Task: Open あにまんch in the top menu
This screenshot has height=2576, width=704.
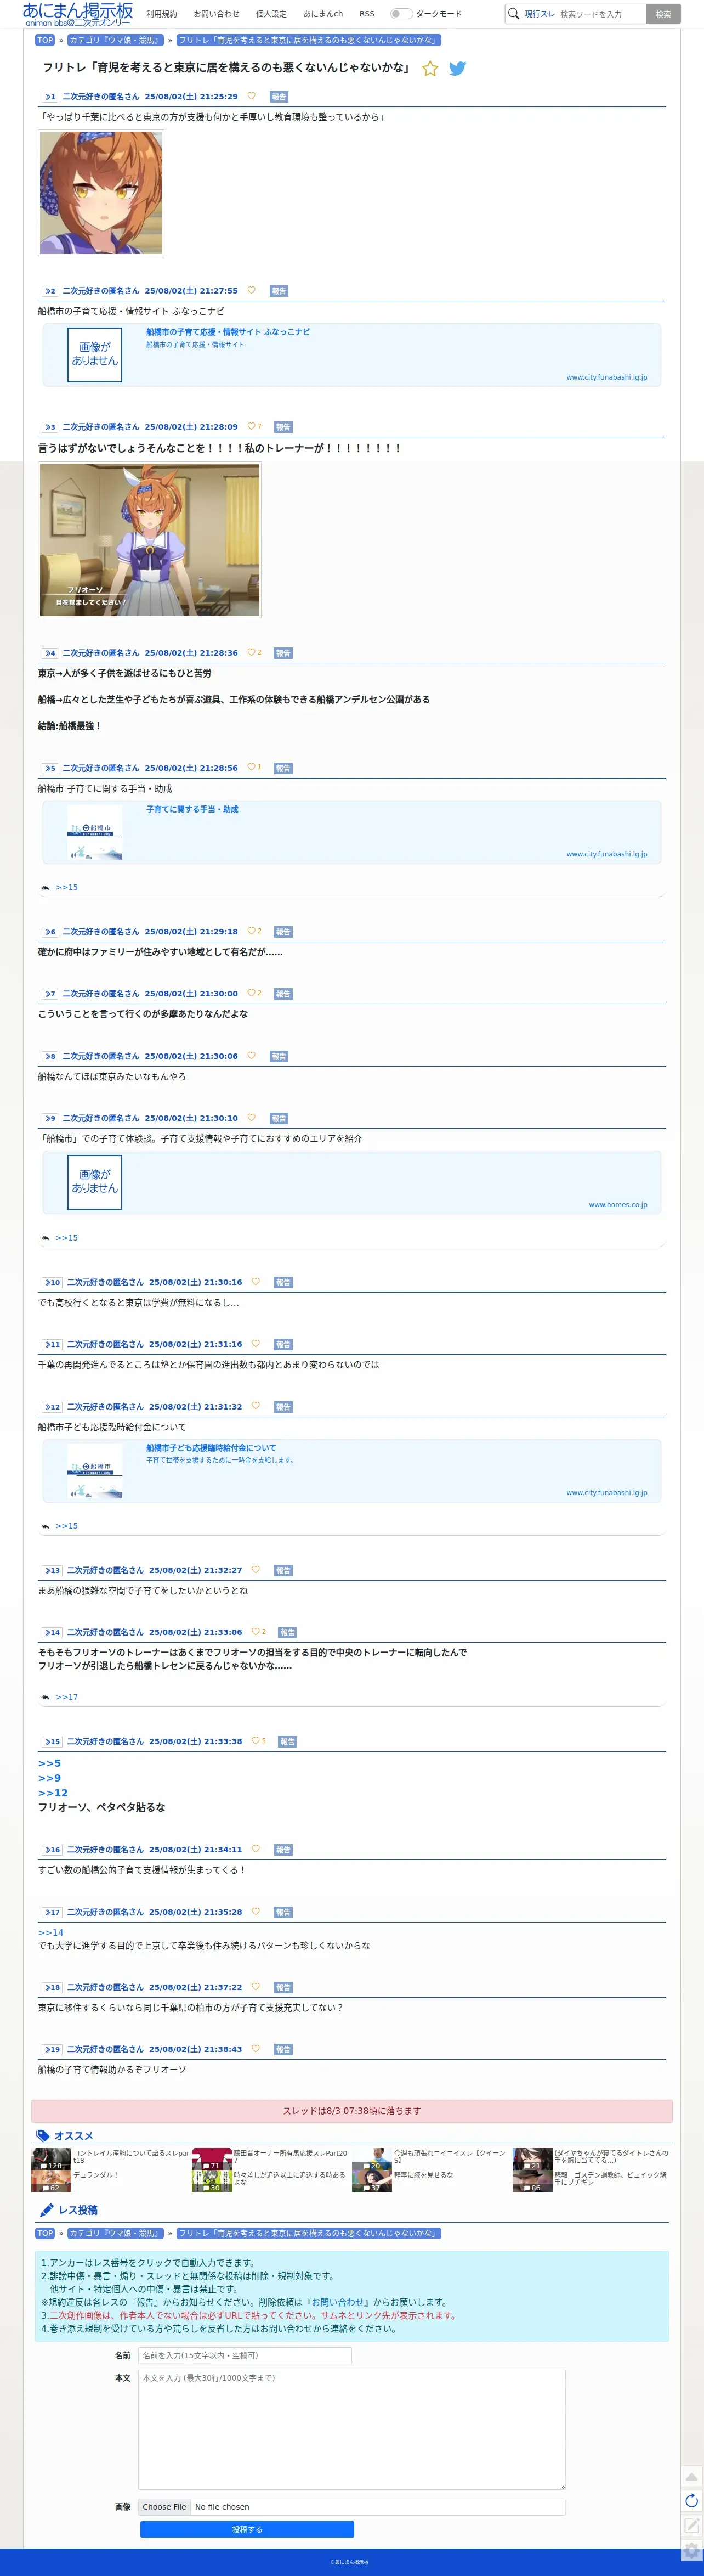Action: click(323, 14)
